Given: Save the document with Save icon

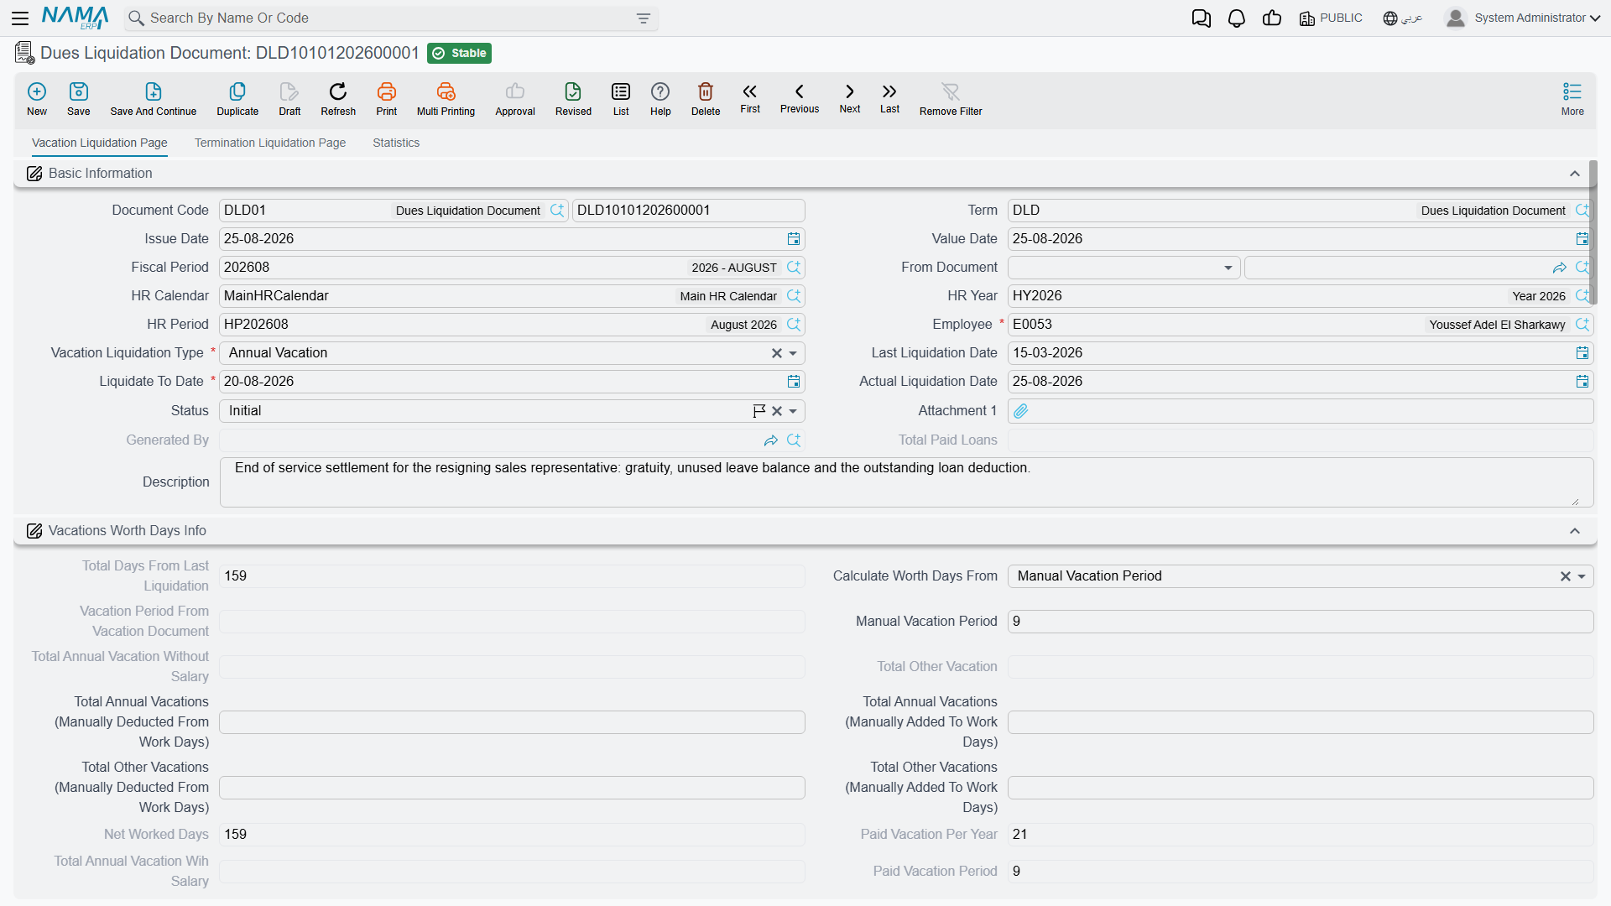Looking at the screenshot, I should (x=79, y=98).
